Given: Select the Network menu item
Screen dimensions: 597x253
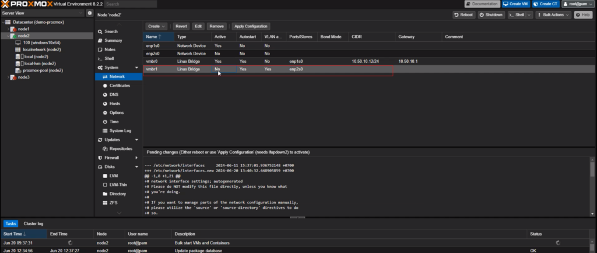Looking at the screenshot, I should pyautogui.click(x=118, y=76).
